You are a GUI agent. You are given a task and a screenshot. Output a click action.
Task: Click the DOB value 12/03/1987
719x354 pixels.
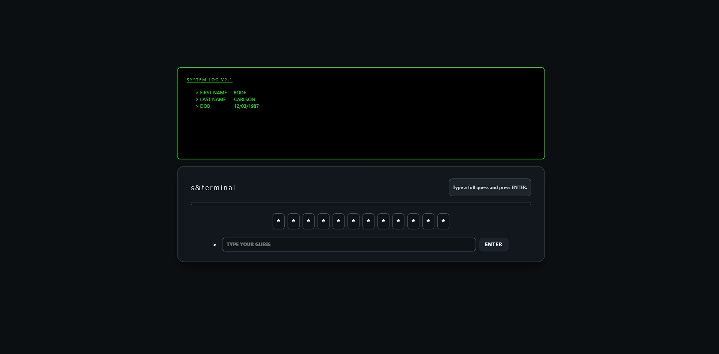point(246,106)
